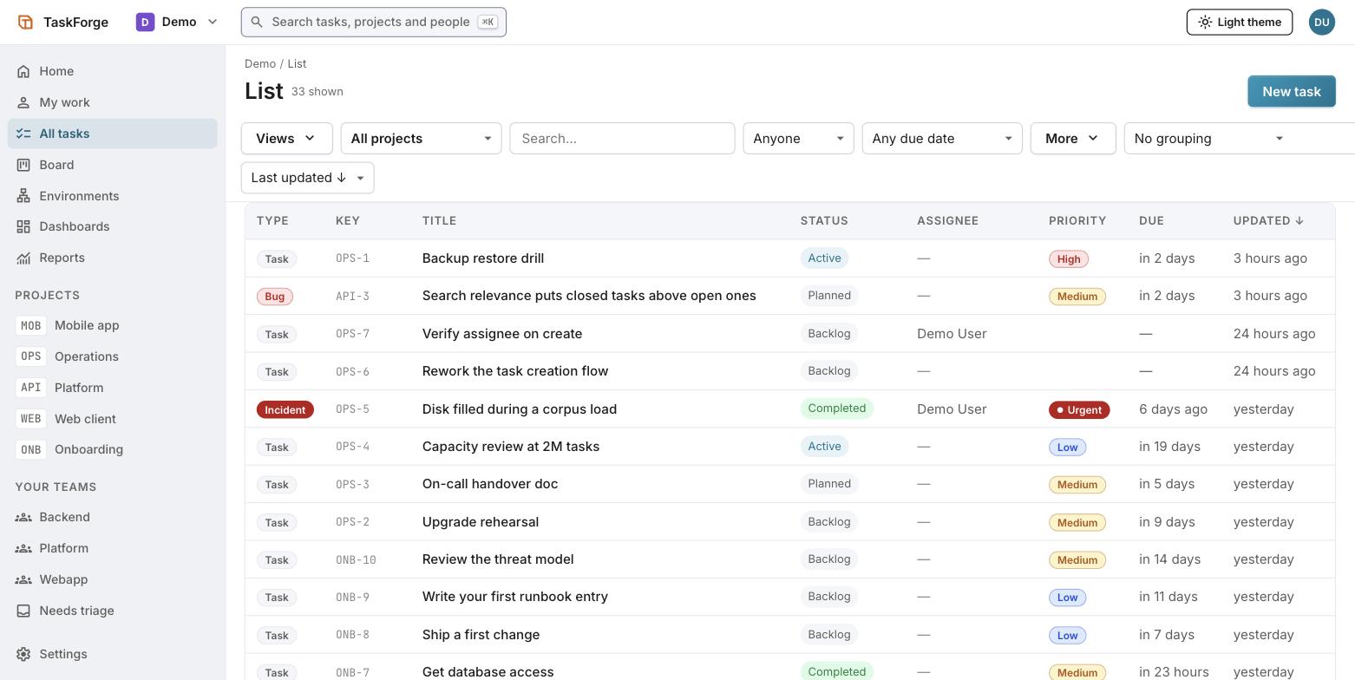Click the My work person icon
1355x680 pixels.
(x=23, y=102)
